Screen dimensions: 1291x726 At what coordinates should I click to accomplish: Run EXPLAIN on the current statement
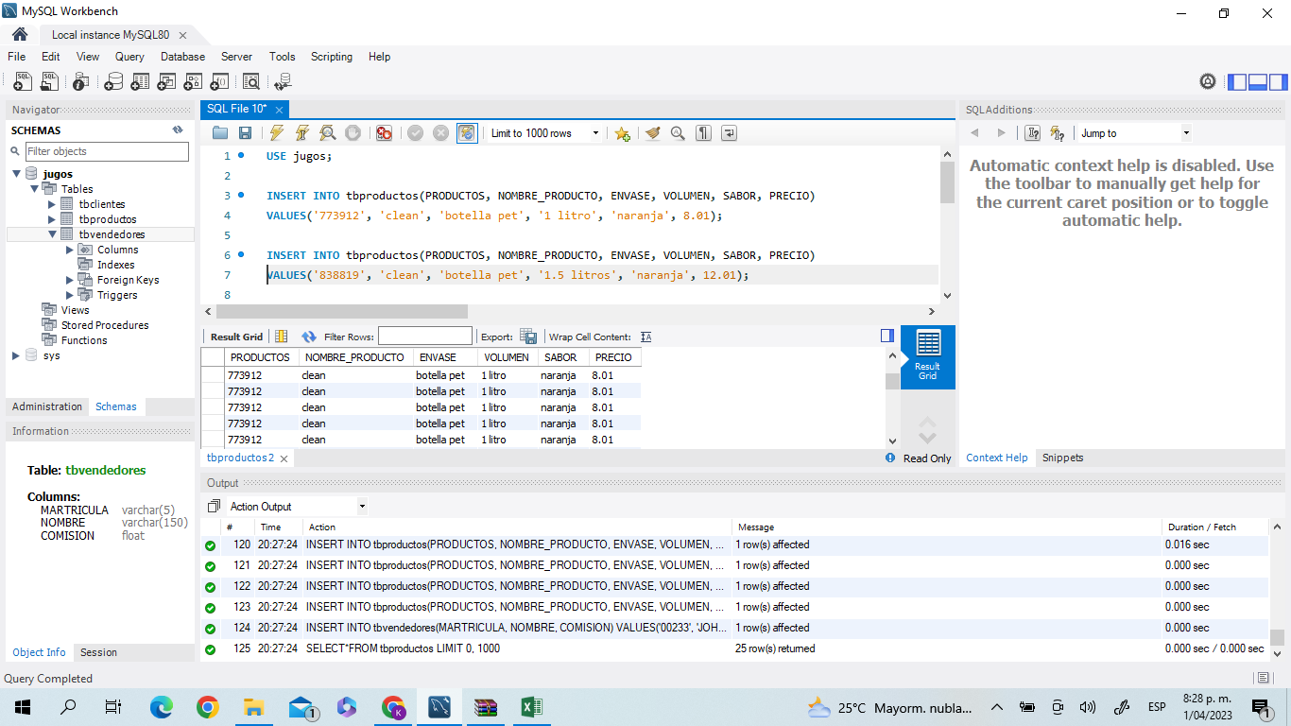(328, 133)
